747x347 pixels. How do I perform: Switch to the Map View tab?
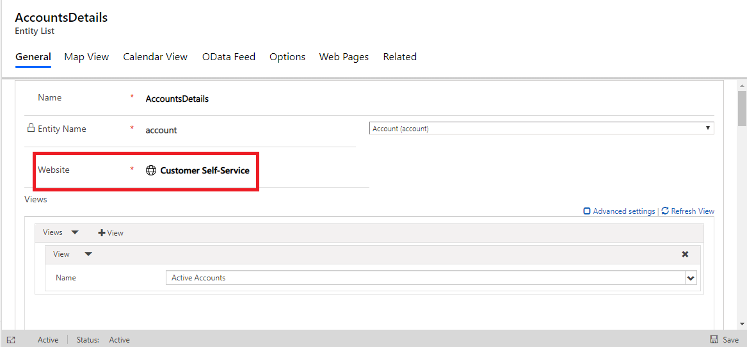coord(86,57)
